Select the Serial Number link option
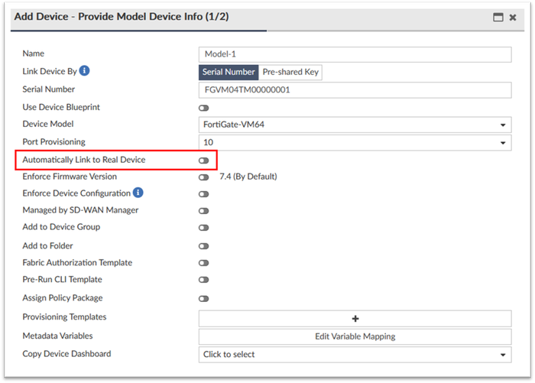Image resolution: width=535 pixels, height=383 pixels. click(x=229, y=73)
